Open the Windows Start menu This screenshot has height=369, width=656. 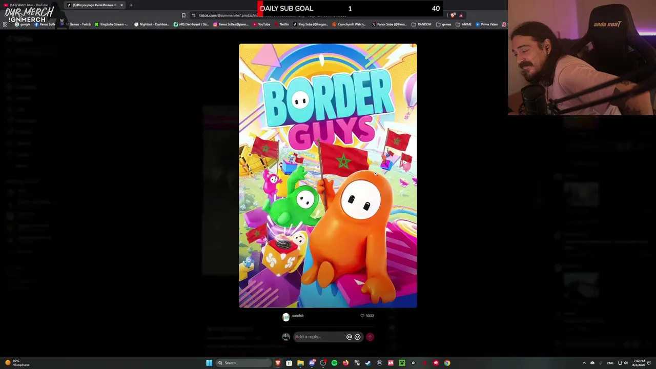coord(209,363)
